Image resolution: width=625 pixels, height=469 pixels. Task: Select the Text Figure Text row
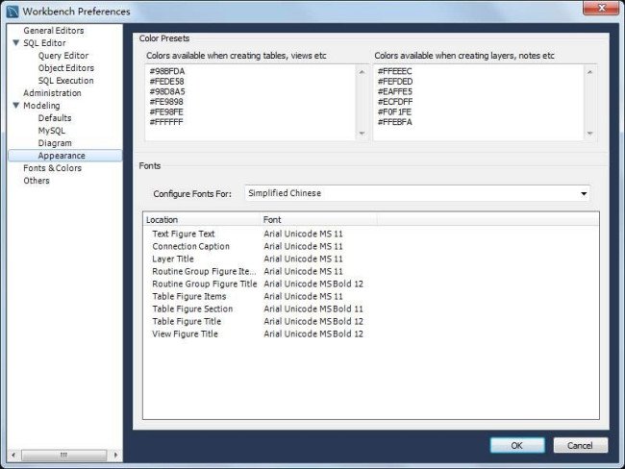click(x=371, y=234)
